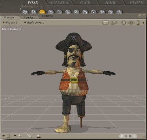The image size is (147, 140).
Task: Click the pirate's yellow belt buckle
Action: click(x=74, y=80)
